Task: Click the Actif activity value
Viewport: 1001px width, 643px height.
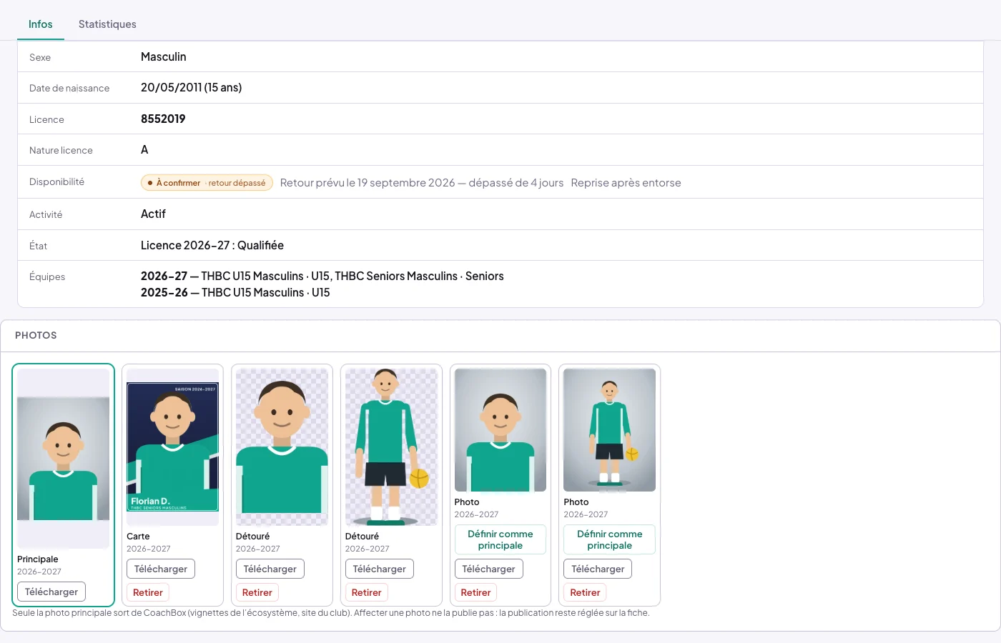Action: pyautogui.click(x=153, y=214)
